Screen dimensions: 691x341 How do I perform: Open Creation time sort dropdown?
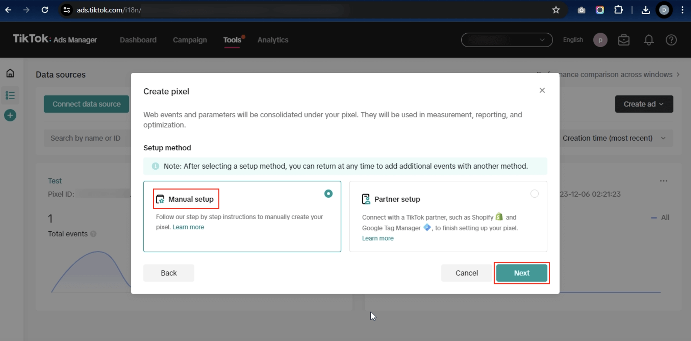click(x=614, y=138)
